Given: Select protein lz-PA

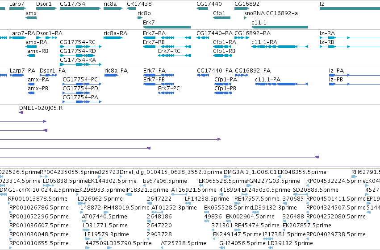Looking at the screenshot, I should 355,75.
